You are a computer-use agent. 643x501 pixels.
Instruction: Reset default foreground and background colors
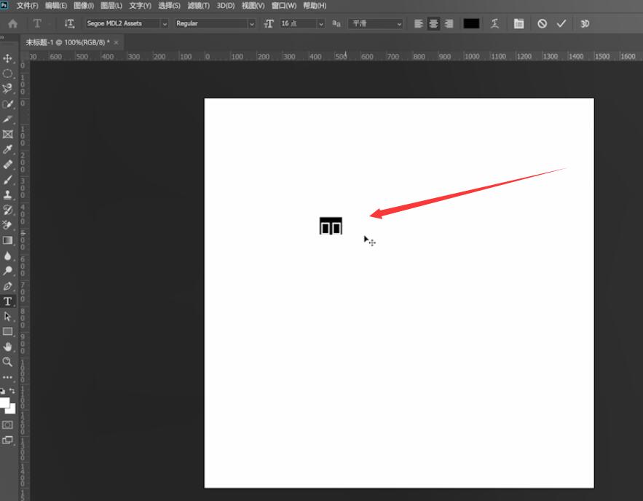[x=2, y=391]
